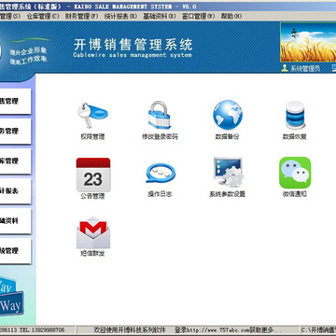Click the file path status bar entry
The width and height of the screenshot is (336, 336).
(319, 329)
